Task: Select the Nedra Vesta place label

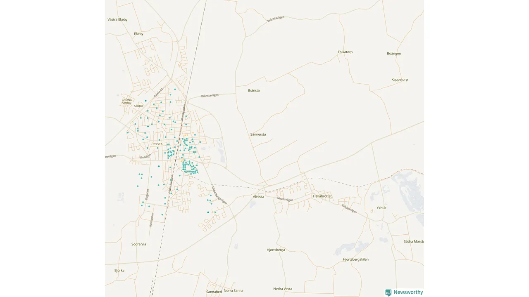Action: (x=283, y=289)
